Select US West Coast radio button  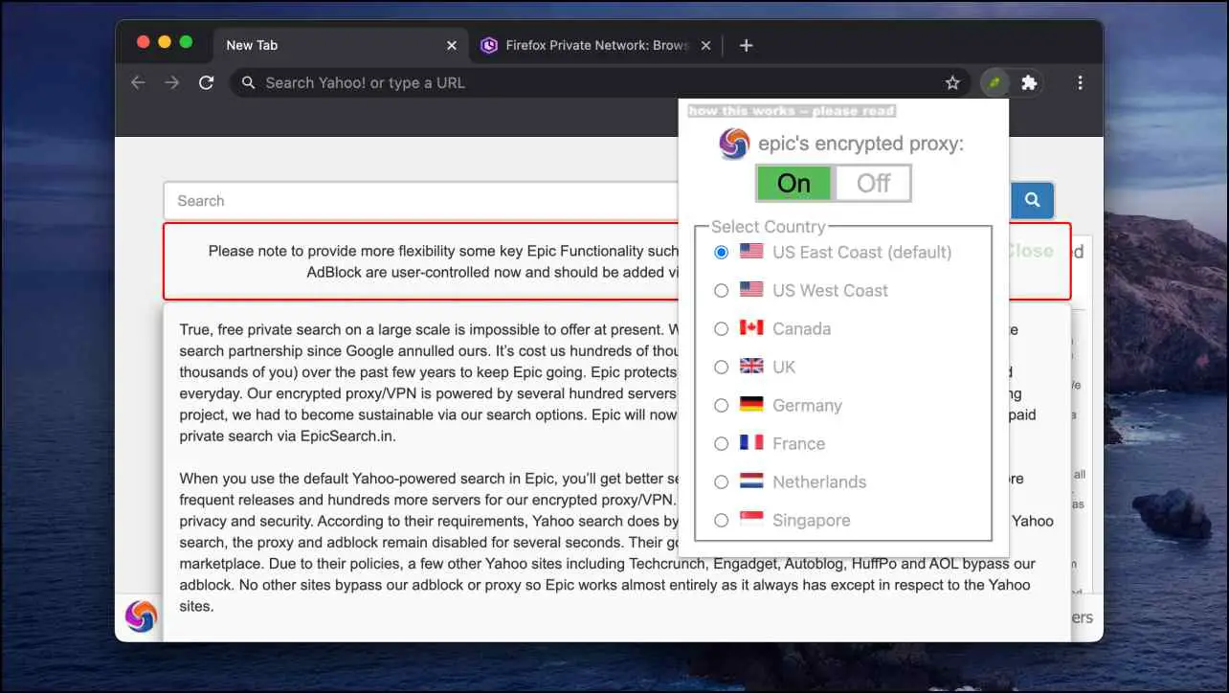click(722, 291)
